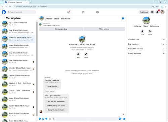Open the Friends icon in top navigation
168x122 pixels.
click(83, 12)
